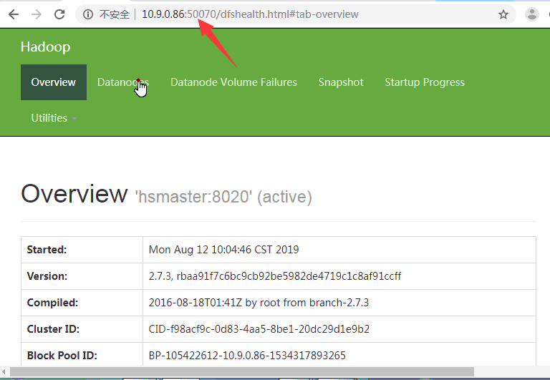View the Startup Progress tab
The image size is (550, 380).
[424, 82]
